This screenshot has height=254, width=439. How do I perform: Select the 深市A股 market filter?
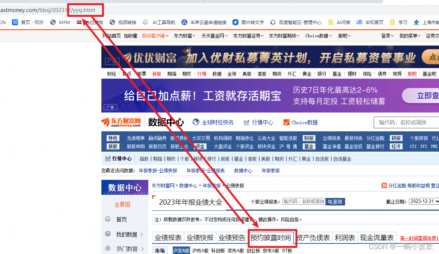pos(235,251)
